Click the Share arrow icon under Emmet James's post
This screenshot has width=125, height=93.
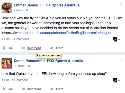click(51, 48)
